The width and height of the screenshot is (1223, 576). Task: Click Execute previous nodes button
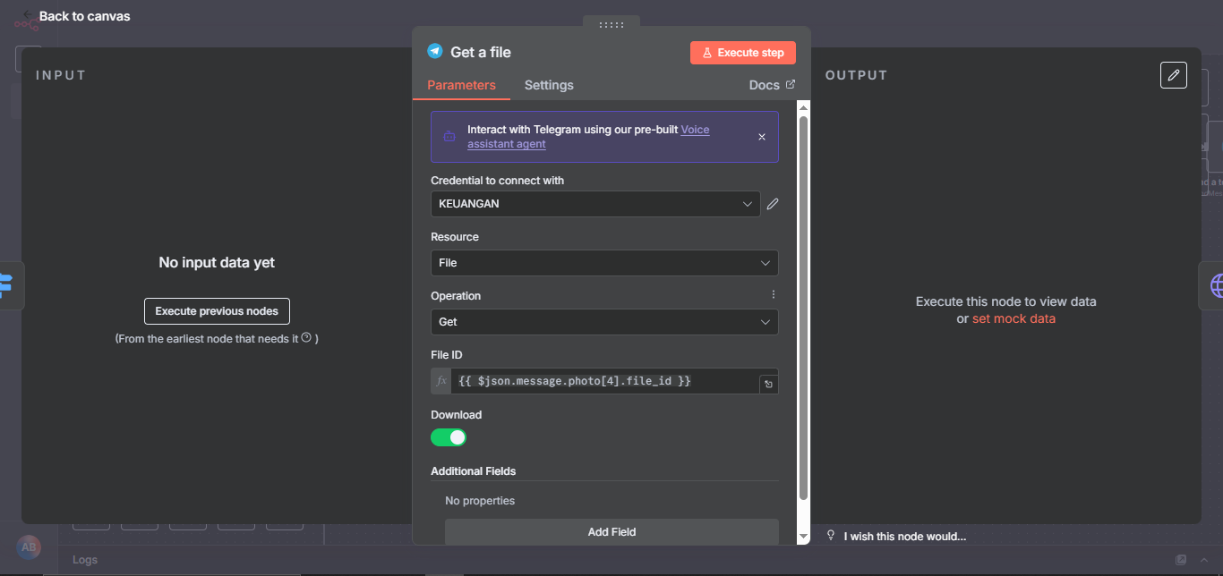(x=217, y=311)
